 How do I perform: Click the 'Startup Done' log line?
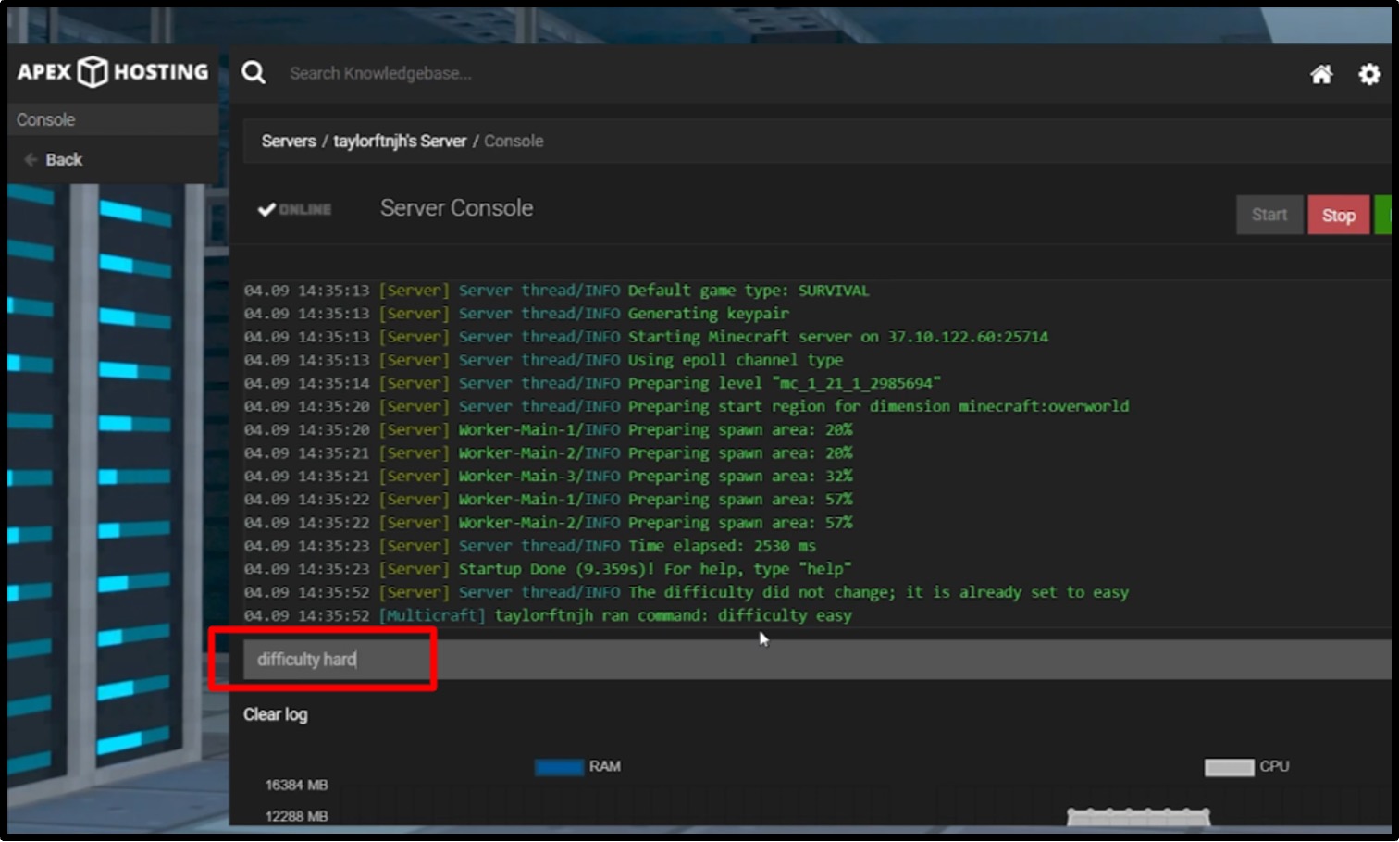click(x=653, y=569)
